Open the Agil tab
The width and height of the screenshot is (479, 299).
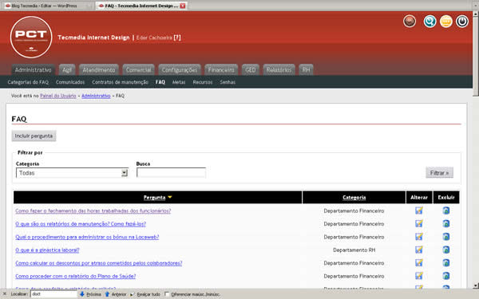point(67,70)
